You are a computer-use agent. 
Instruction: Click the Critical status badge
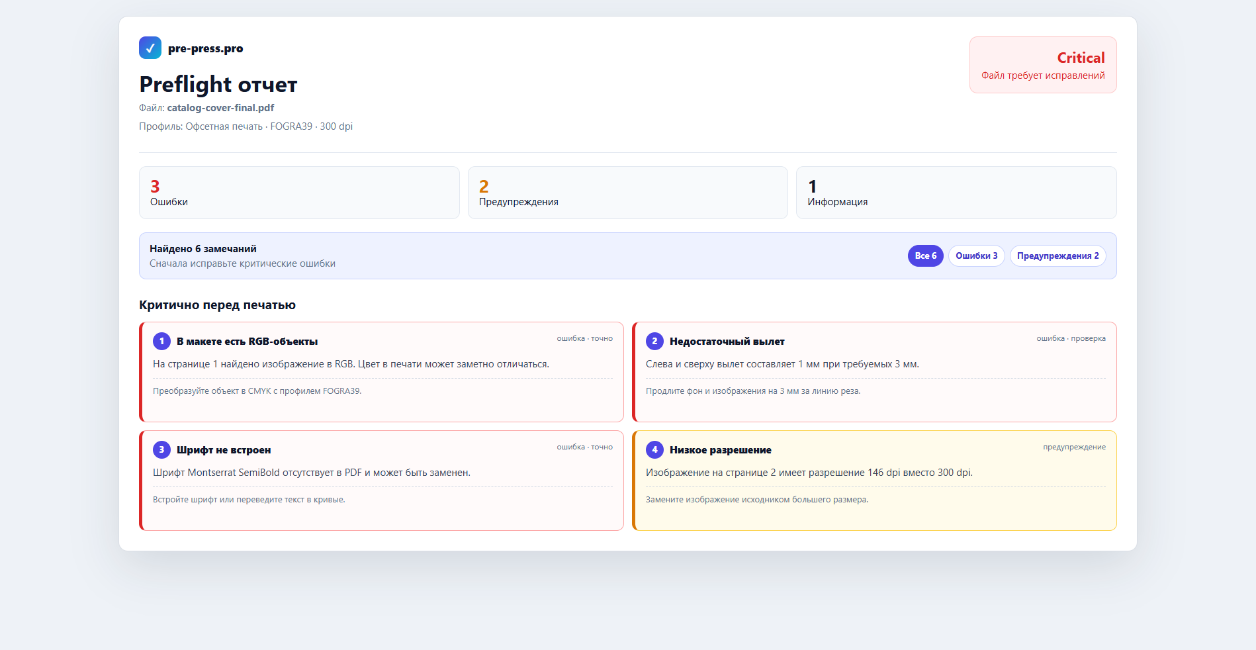click(x=1043, y=65)
